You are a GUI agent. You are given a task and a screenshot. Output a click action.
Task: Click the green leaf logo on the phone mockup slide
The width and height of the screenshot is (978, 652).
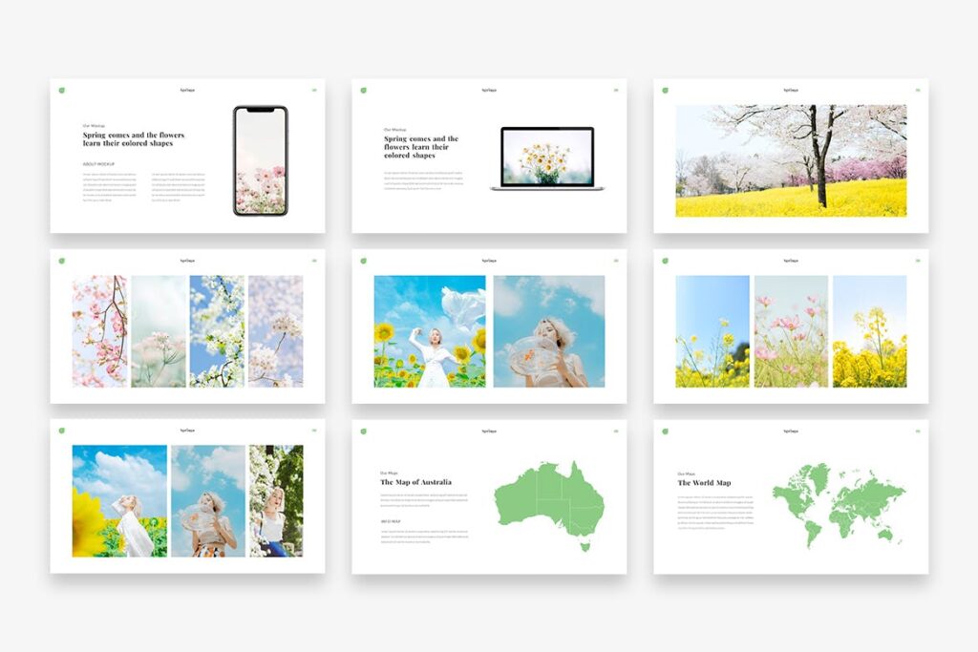tap(61, 90)
